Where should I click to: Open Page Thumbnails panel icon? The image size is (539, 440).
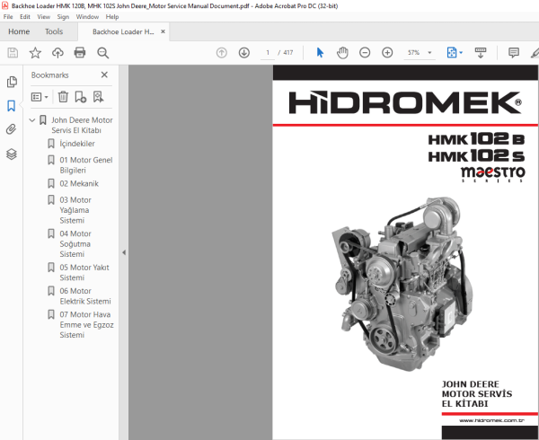click(x=12, y=82)
